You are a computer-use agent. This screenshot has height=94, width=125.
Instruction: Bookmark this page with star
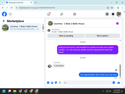112,8
